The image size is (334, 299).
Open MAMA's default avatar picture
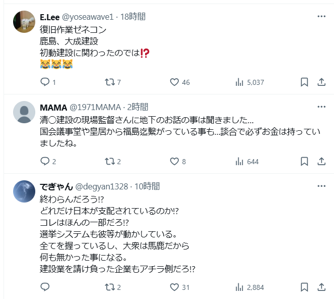click(x=23, y=112)
